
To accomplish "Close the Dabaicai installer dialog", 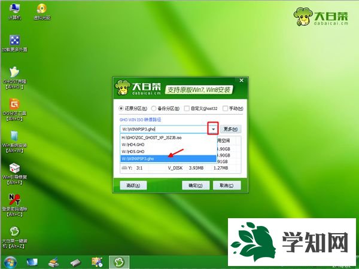I will [x=241, y=81].
